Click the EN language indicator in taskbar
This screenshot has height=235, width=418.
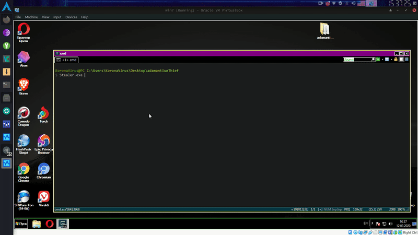(365, 224)
